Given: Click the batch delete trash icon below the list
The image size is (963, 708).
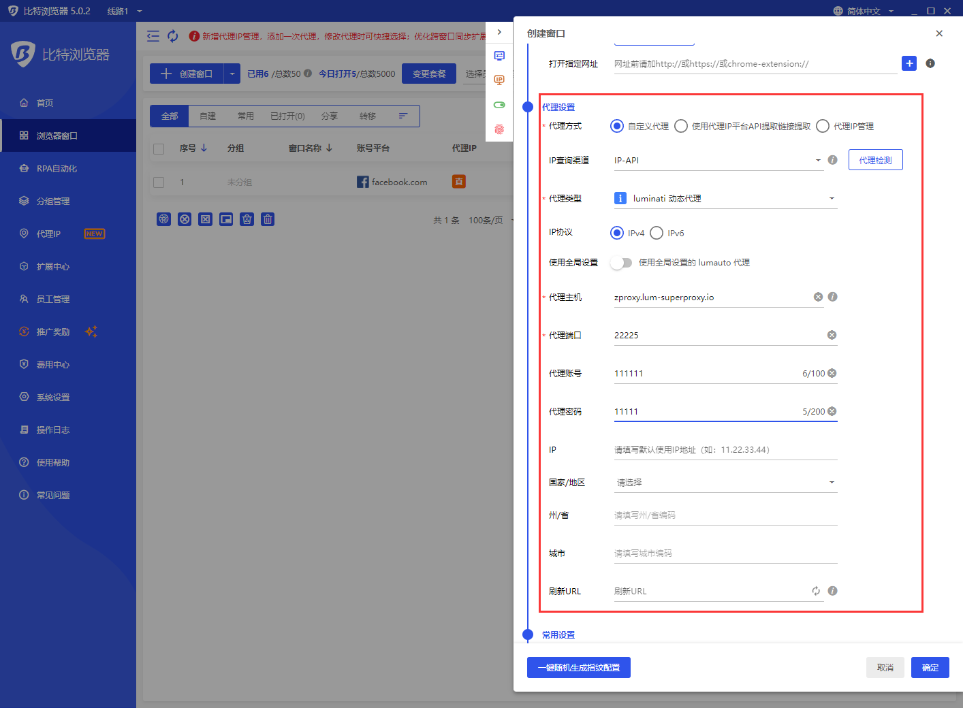Looking at the screenshot, I should coord(267,219).
